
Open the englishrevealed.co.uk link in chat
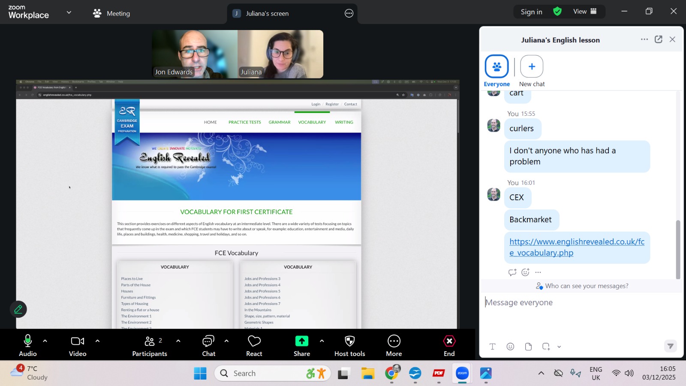point(576,247)
